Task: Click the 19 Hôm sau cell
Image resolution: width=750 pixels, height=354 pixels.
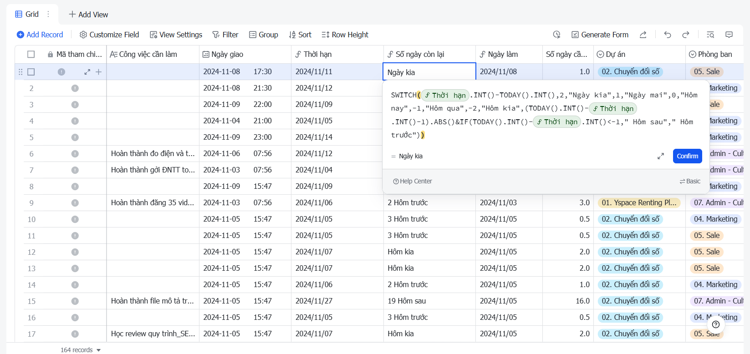Action: click(x=429, y=301)
